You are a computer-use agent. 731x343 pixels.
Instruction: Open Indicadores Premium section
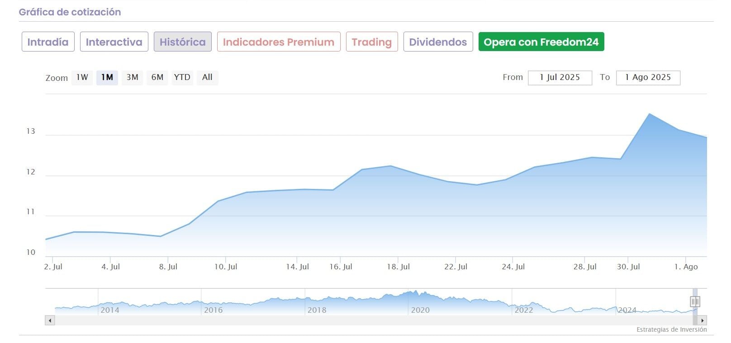pos(279,42)
